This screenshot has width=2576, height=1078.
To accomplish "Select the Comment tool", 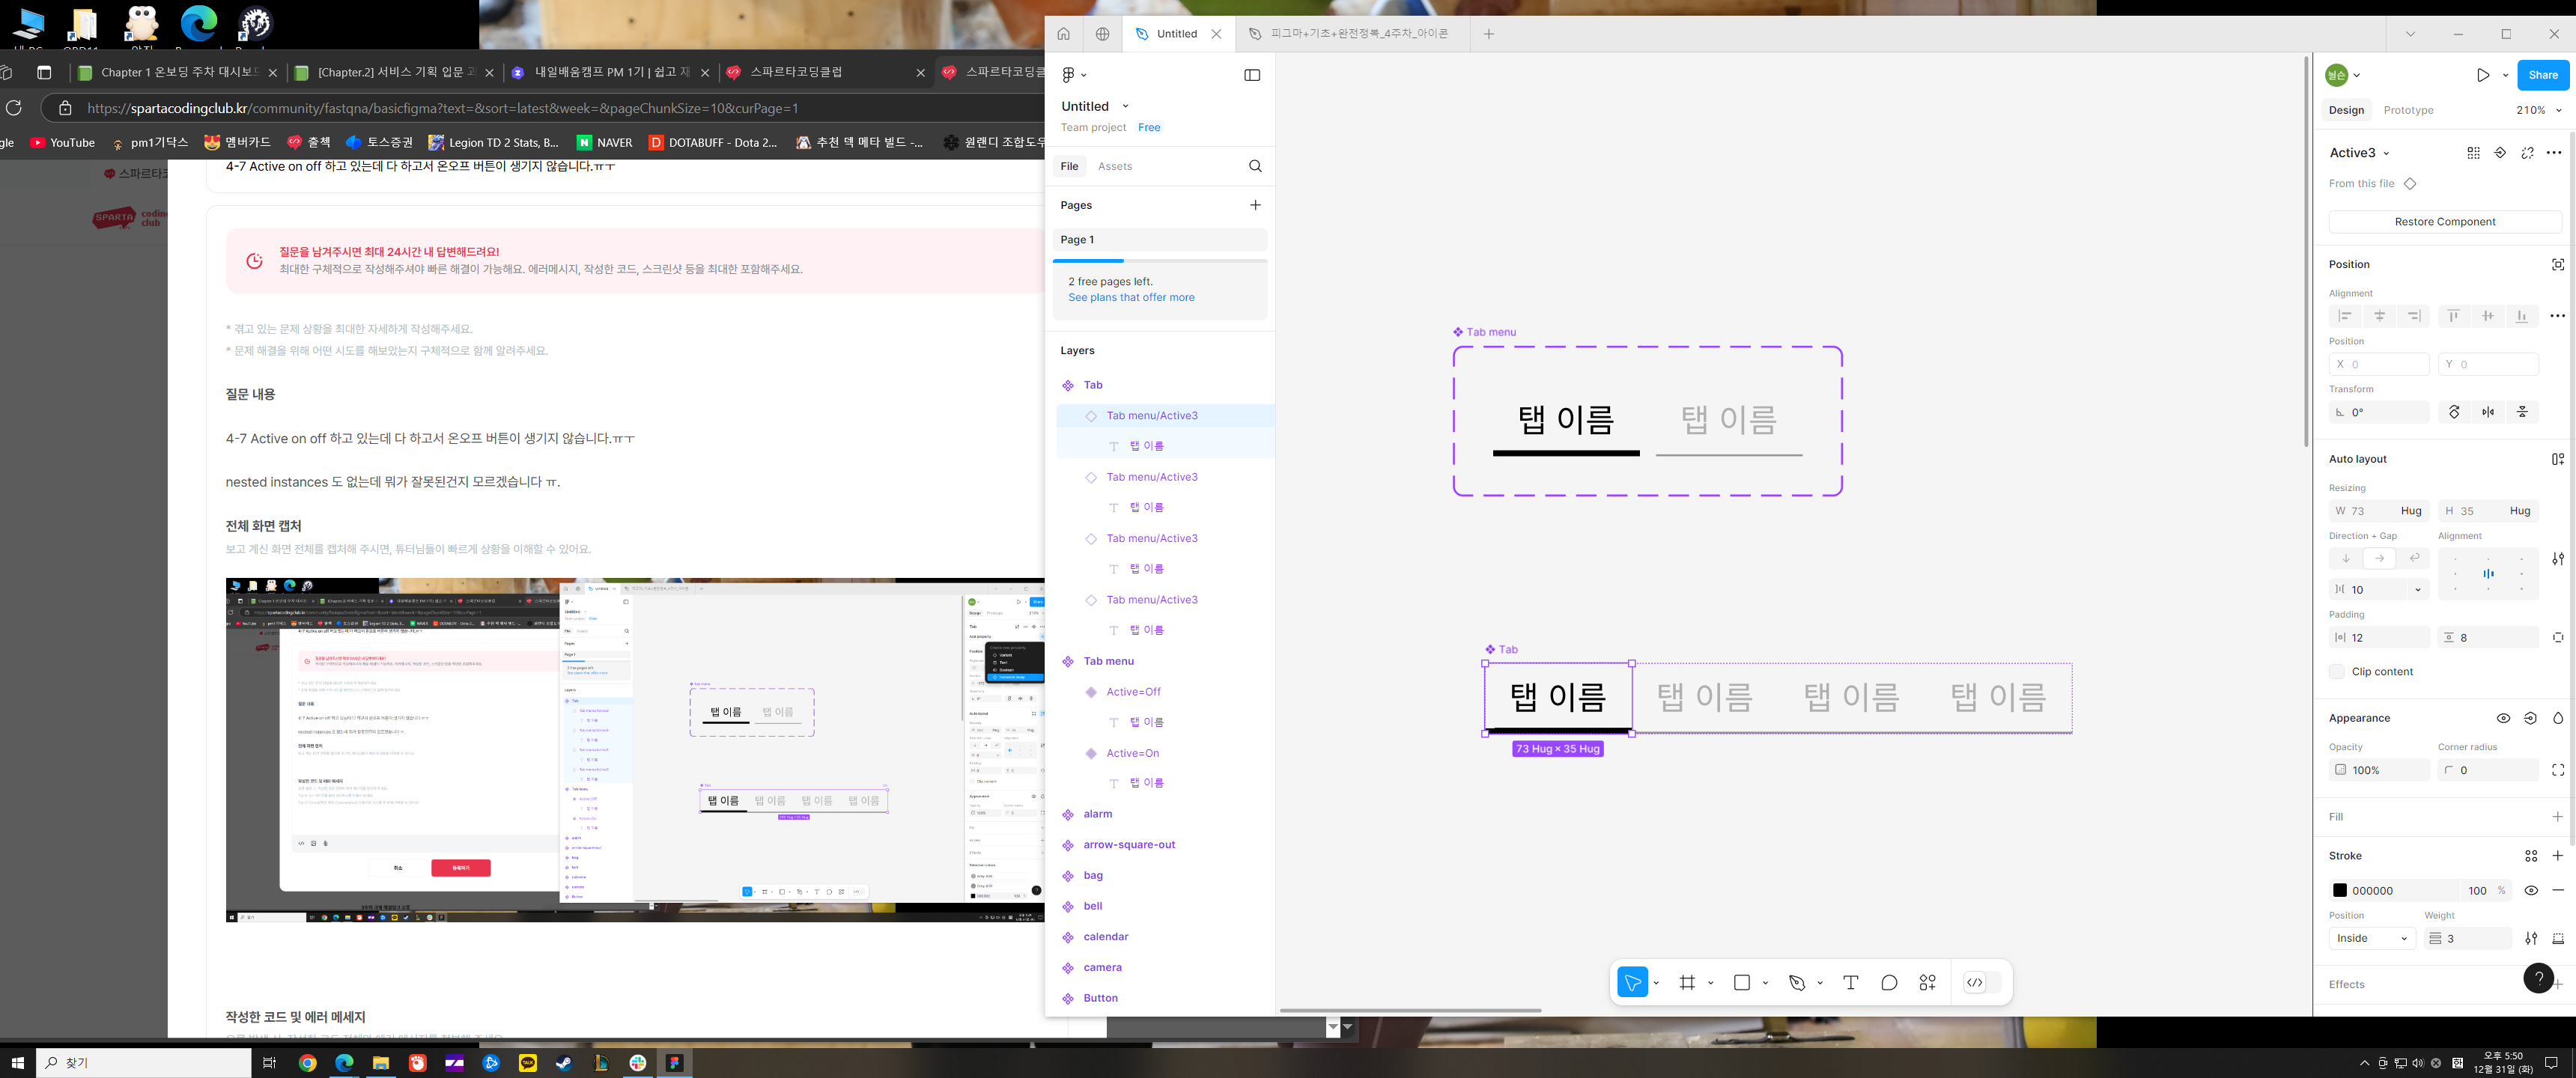I will pos(1889,983).
